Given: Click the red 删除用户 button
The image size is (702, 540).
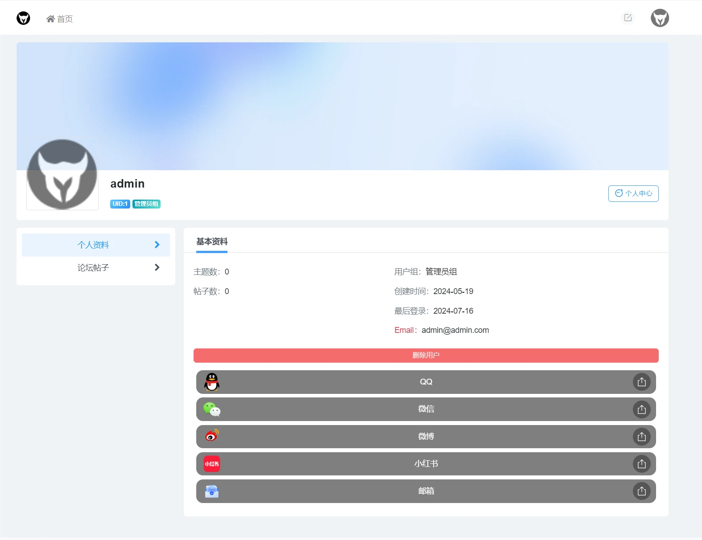Looking at the screenshot, I should pos(425,355).
